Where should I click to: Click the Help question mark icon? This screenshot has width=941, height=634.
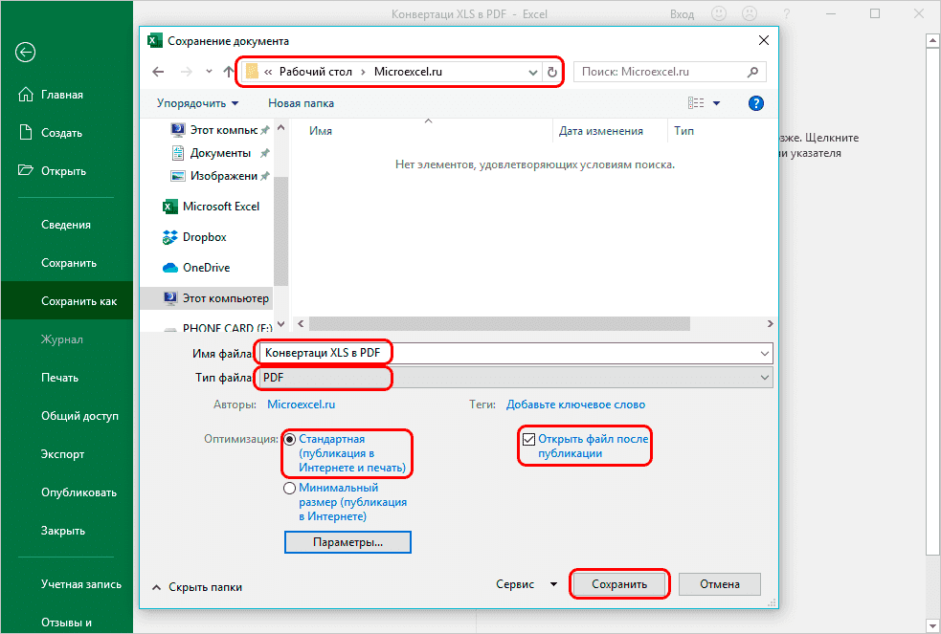pos(755,102)
